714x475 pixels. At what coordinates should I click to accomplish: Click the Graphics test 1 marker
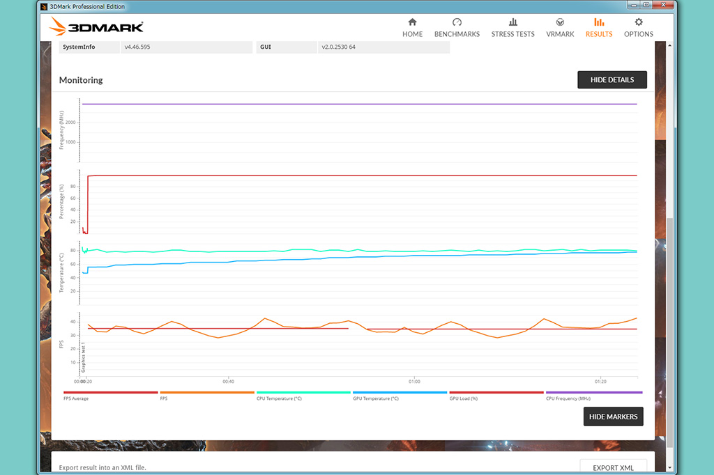click(83, 357)
